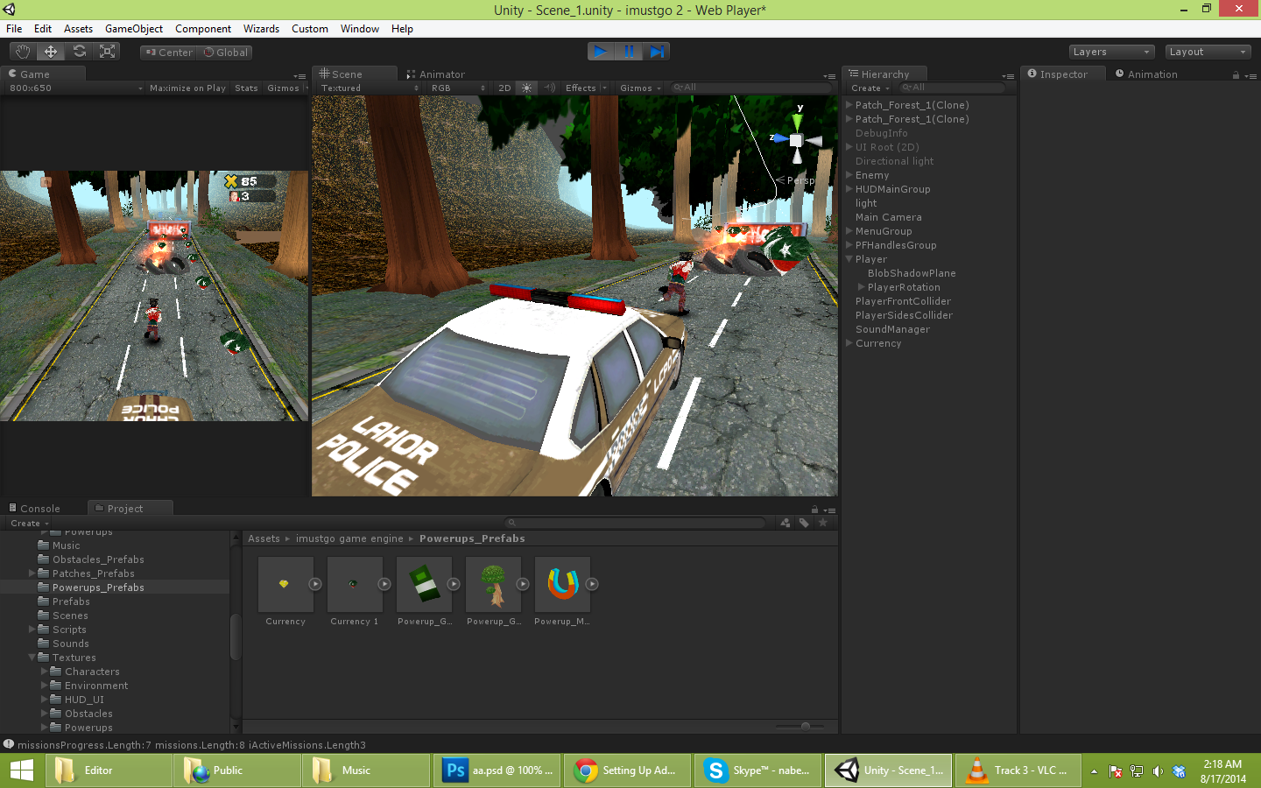
Task: Expand the magnet powerup preview arrow
Action: pyautogui.click(x=592, y=584)
